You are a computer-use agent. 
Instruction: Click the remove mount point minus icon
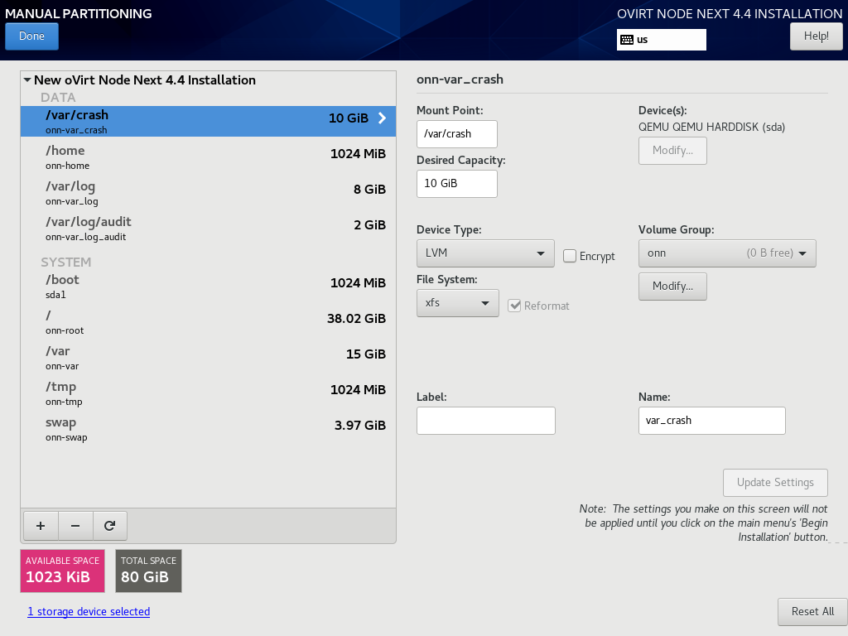(x=75, y=526)
